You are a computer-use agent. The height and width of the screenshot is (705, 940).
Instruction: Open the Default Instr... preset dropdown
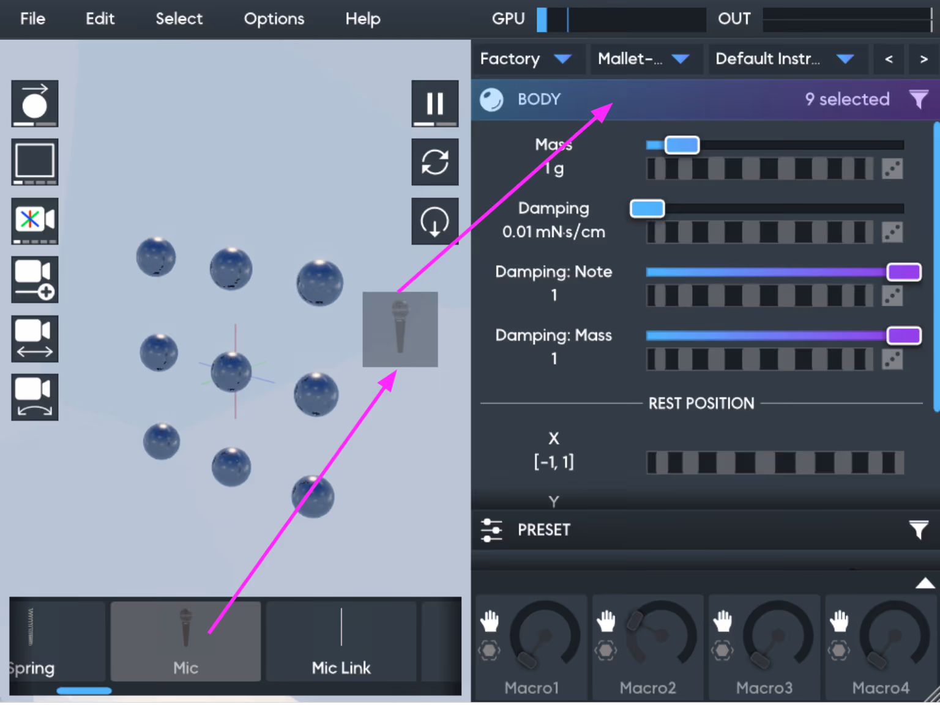coord(788,59)
